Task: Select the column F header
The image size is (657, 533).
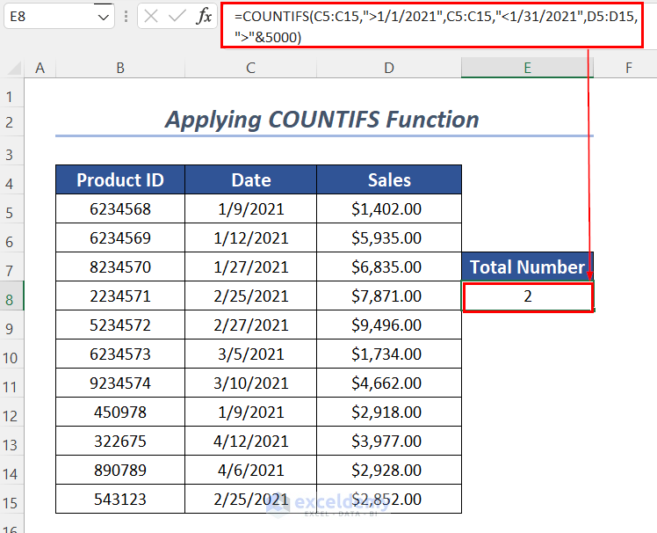Action: pos(629,68)
